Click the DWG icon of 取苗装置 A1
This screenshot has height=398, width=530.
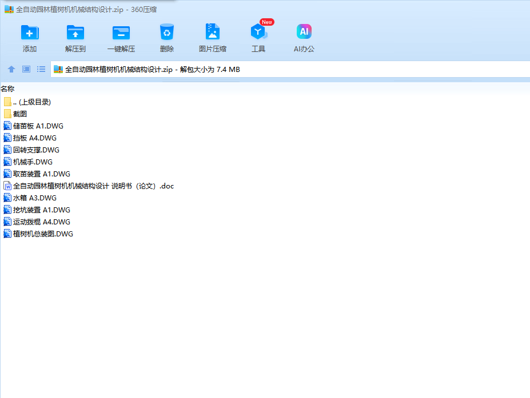coord(7,174)
